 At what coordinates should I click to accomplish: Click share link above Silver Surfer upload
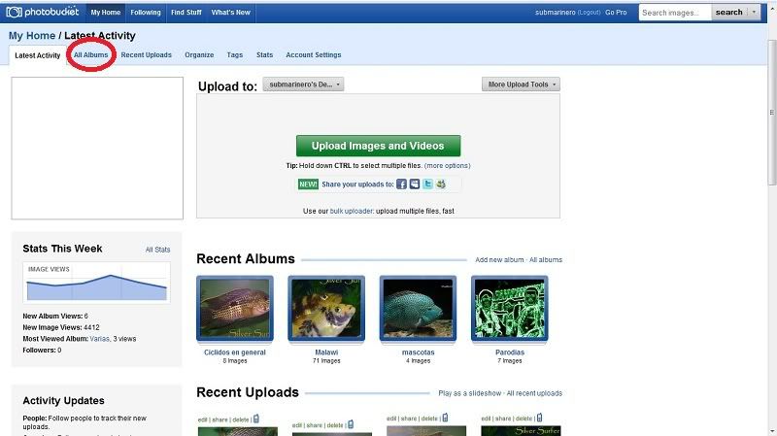pos(503,419)
